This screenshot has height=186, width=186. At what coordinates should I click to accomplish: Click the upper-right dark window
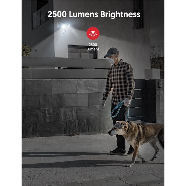click(x=138, y=14)
